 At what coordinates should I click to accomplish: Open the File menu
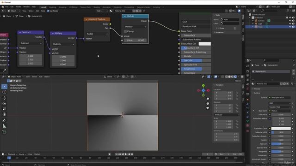click(x=7, y=7)
